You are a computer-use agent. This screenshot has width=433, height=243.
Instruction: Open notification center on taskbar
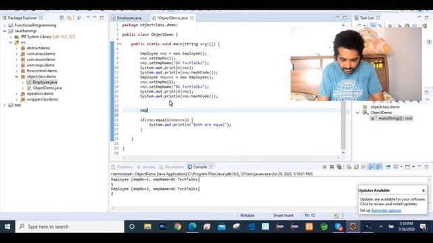(423, 227)
